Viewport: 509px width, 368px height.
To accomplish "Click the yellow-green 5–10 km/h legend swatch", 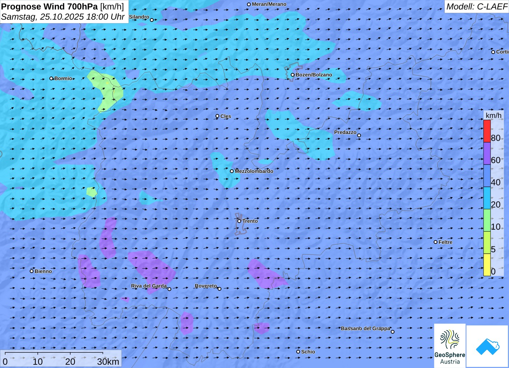I will (x=487, y=242).
